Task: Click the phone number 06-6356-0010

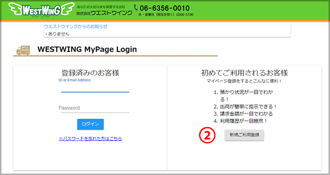Action: (165, 8)
